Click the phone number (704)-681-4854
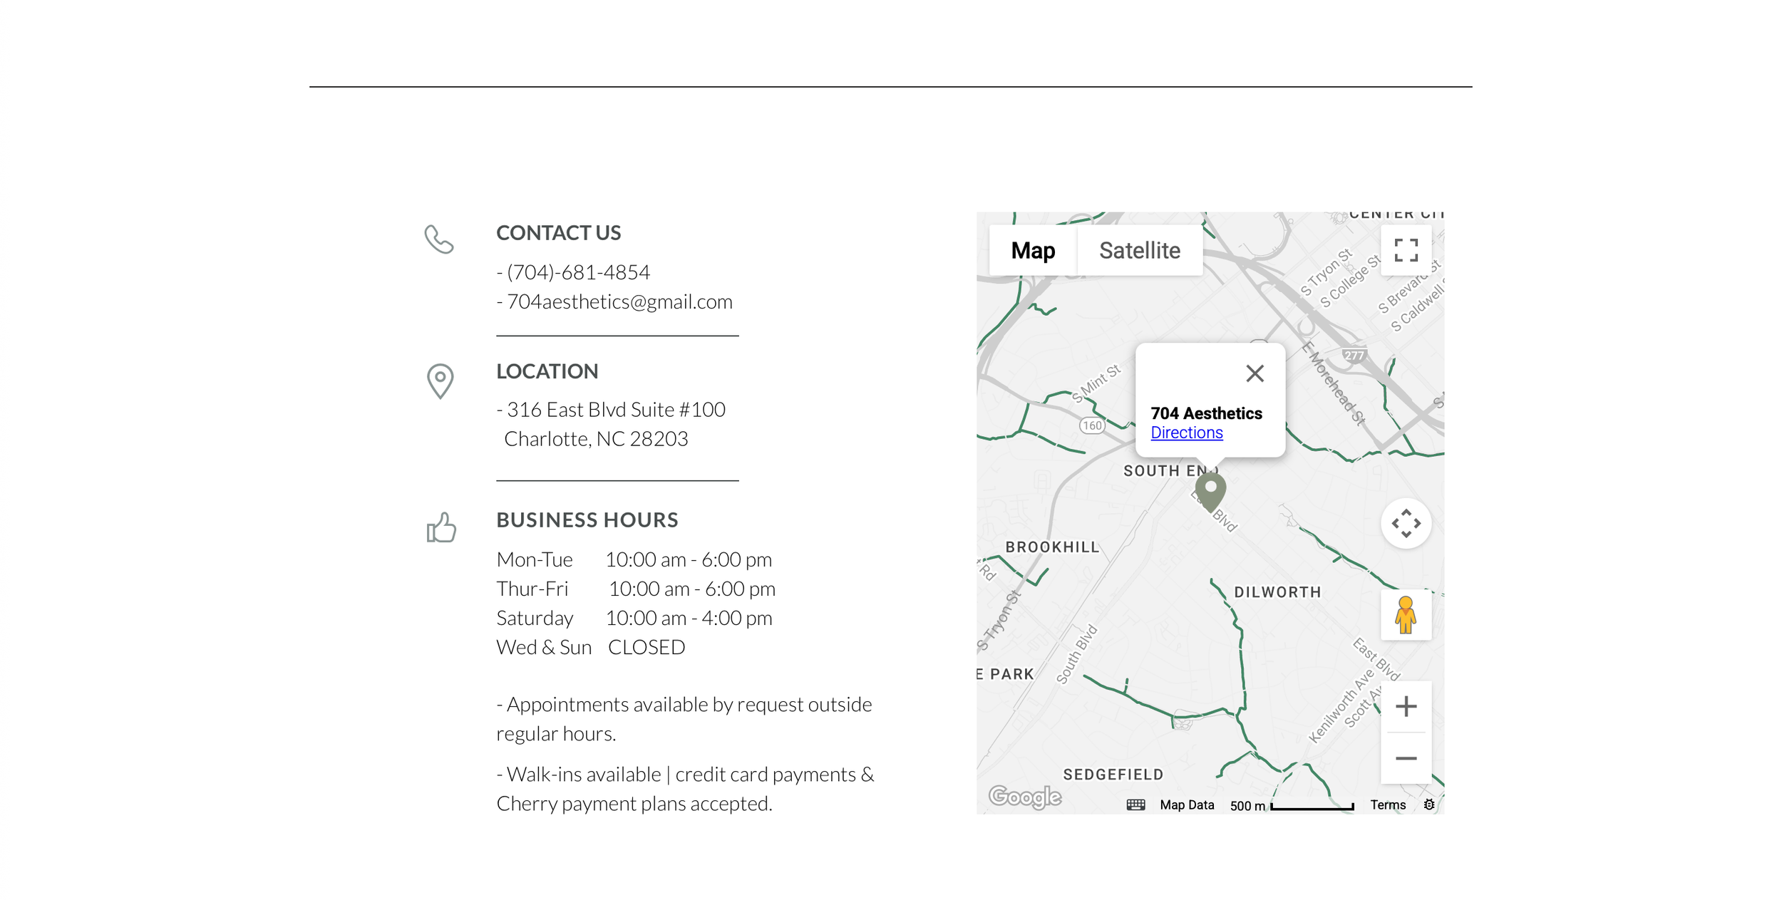The height and width of the screenshot is (900, 1782). 578,272
